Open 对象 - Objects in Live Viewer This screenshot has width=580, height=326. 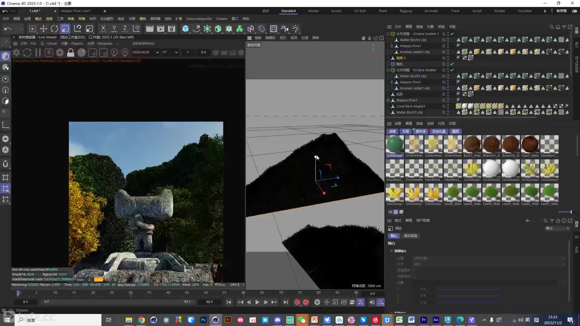(72, 43)
